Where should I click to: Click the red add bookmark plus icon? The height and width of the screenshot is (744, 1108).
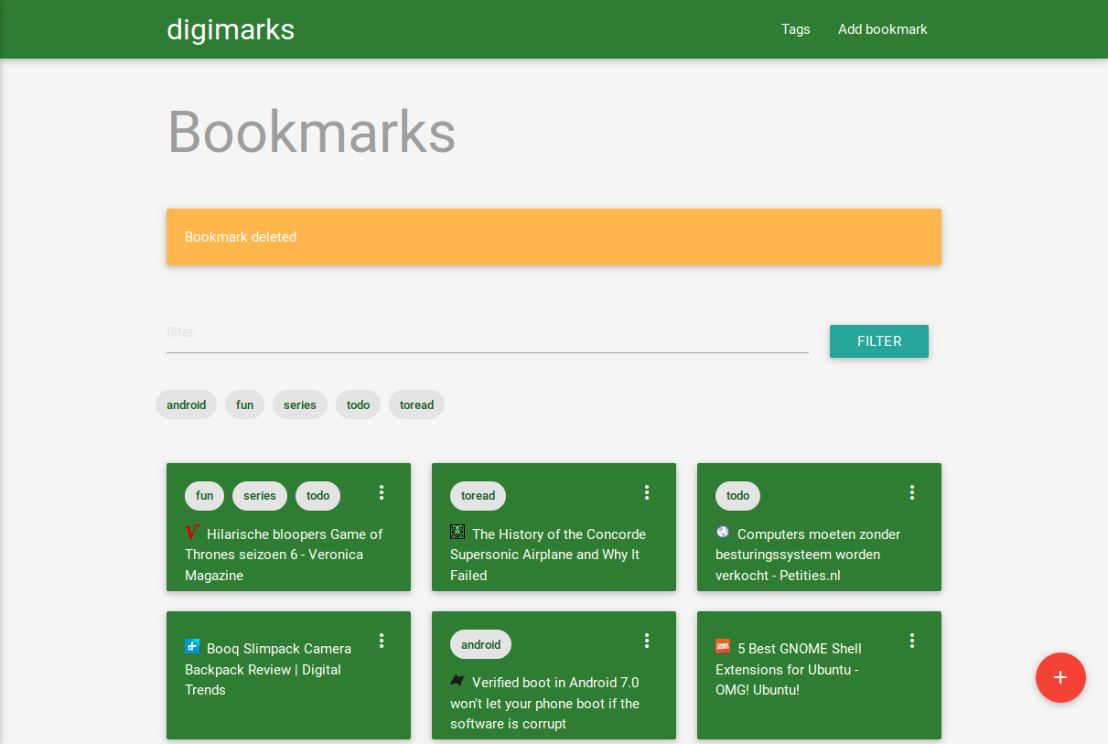[1060, 677]
